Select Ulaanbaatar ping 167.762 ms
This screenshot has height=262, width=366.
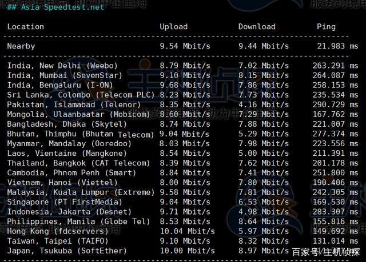(335, 115)
